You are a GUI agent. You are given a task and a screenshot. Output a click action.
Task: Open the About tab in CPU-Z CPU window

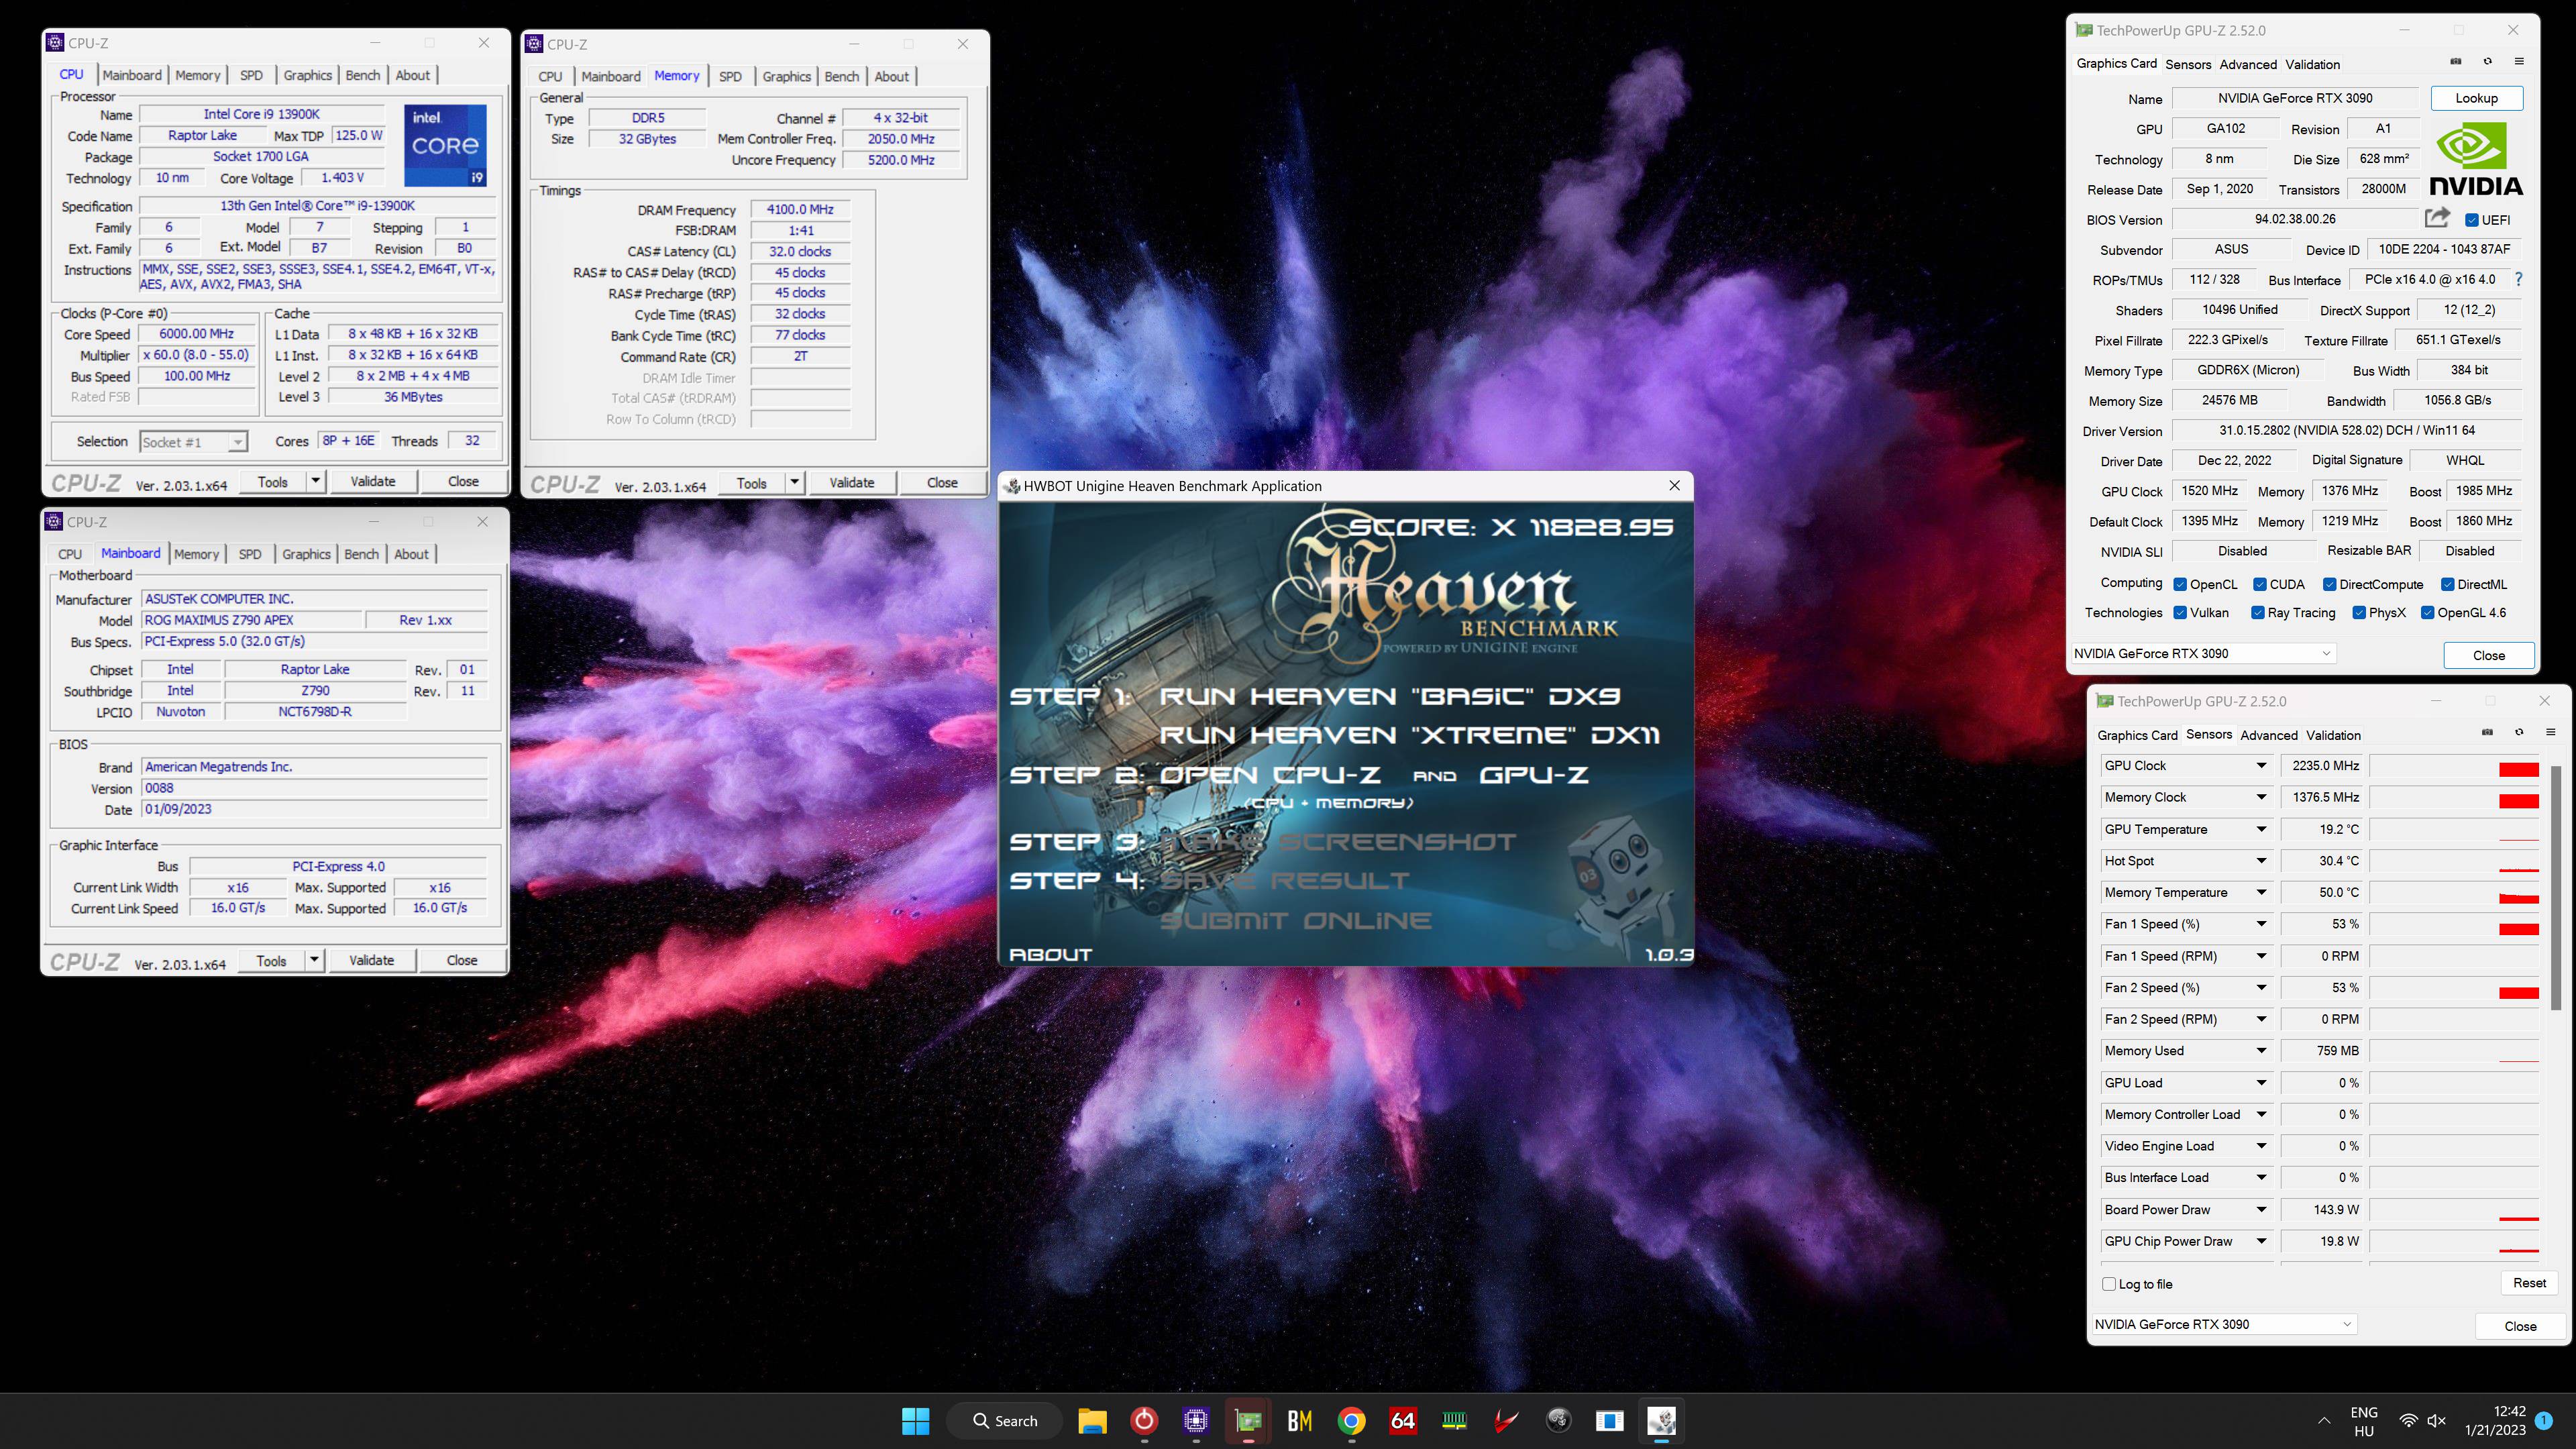click(x=413, y=75)
